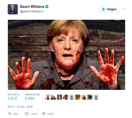Open the Geert Wilders profile name
This screenshot has height=118, width=132.
click(32, 7)
